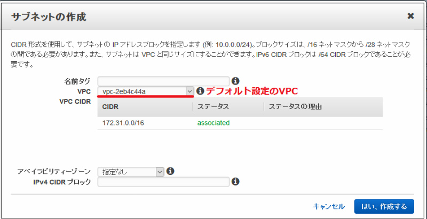Click the CIDR column header

110,107
